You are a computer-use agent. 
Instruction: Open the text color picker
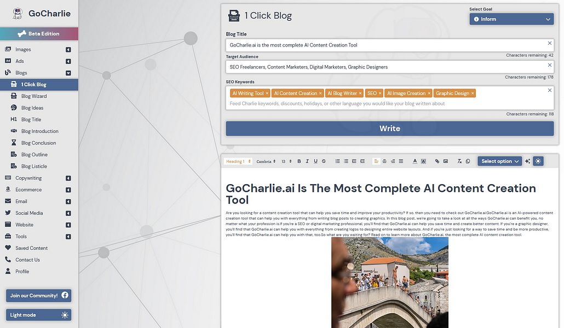coord(415,161)
